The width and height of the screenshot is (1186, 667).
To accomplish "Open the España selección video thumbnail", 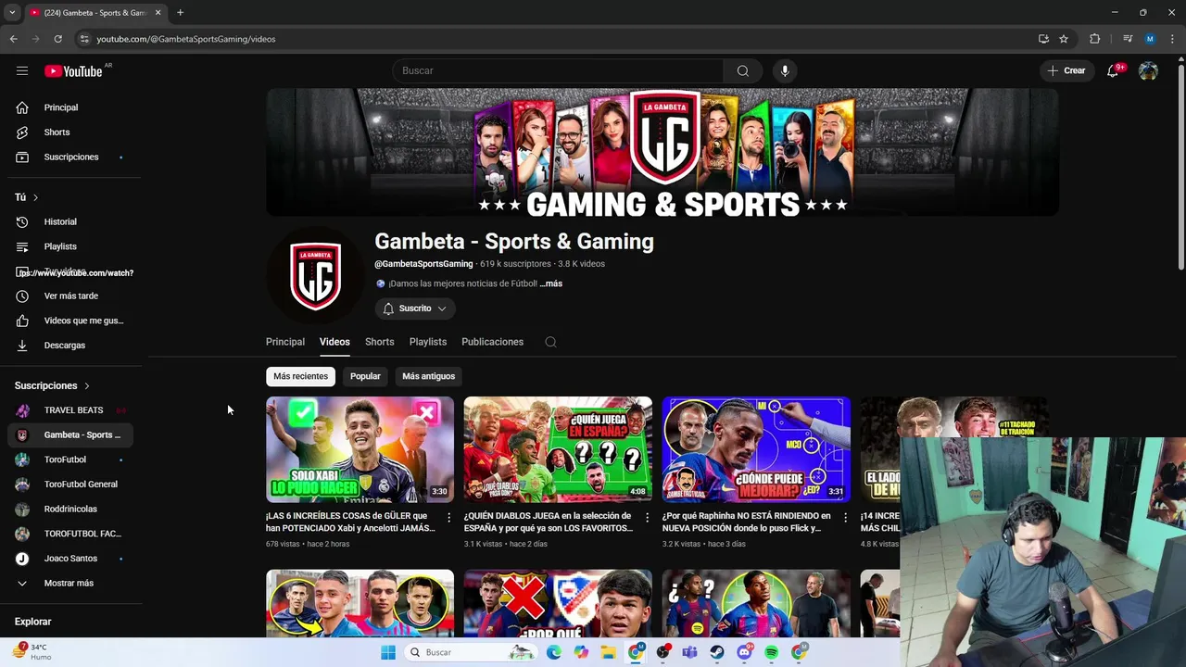I will (x=558, y=449).
